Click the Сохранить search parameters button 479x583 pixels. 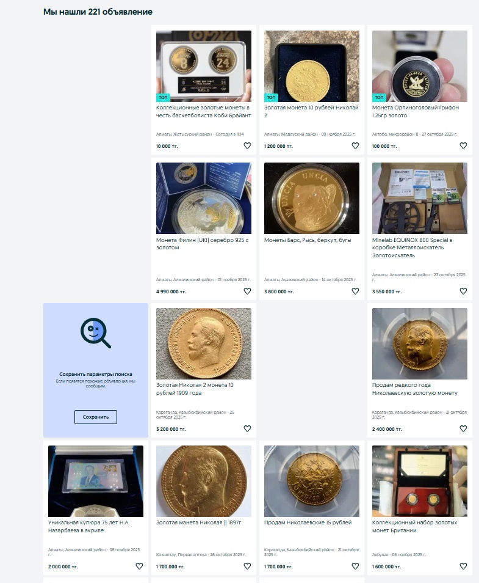(x=96, y=417)
